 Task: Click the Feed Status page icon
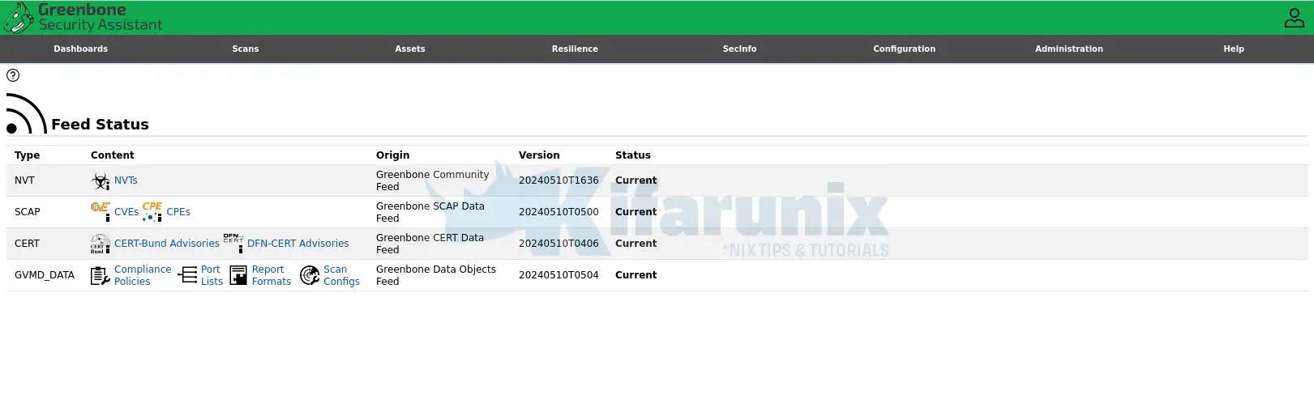pos(26,113)
